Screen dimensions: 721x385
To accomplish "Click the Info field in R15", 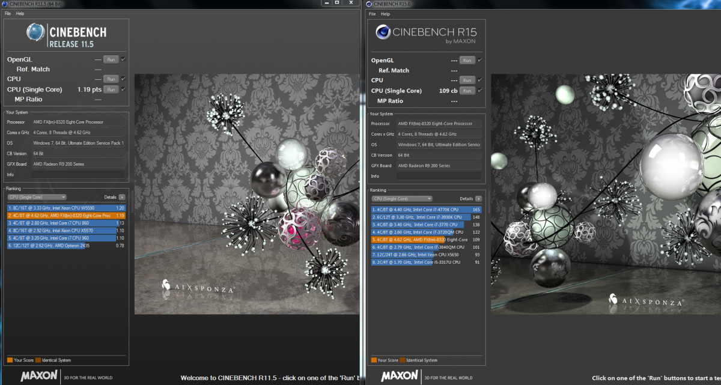I will click(x=439, y=176).
